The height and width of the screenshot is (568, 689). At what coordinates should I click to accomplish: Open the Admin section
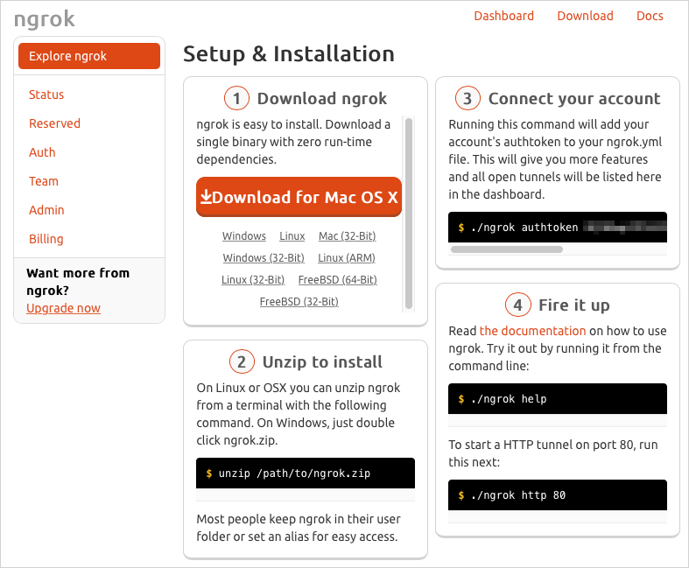(x=46, y=210)
